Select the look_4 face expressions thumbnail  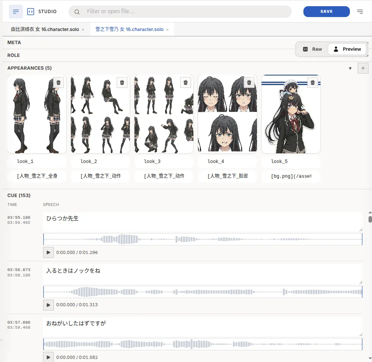coord(227,114)
